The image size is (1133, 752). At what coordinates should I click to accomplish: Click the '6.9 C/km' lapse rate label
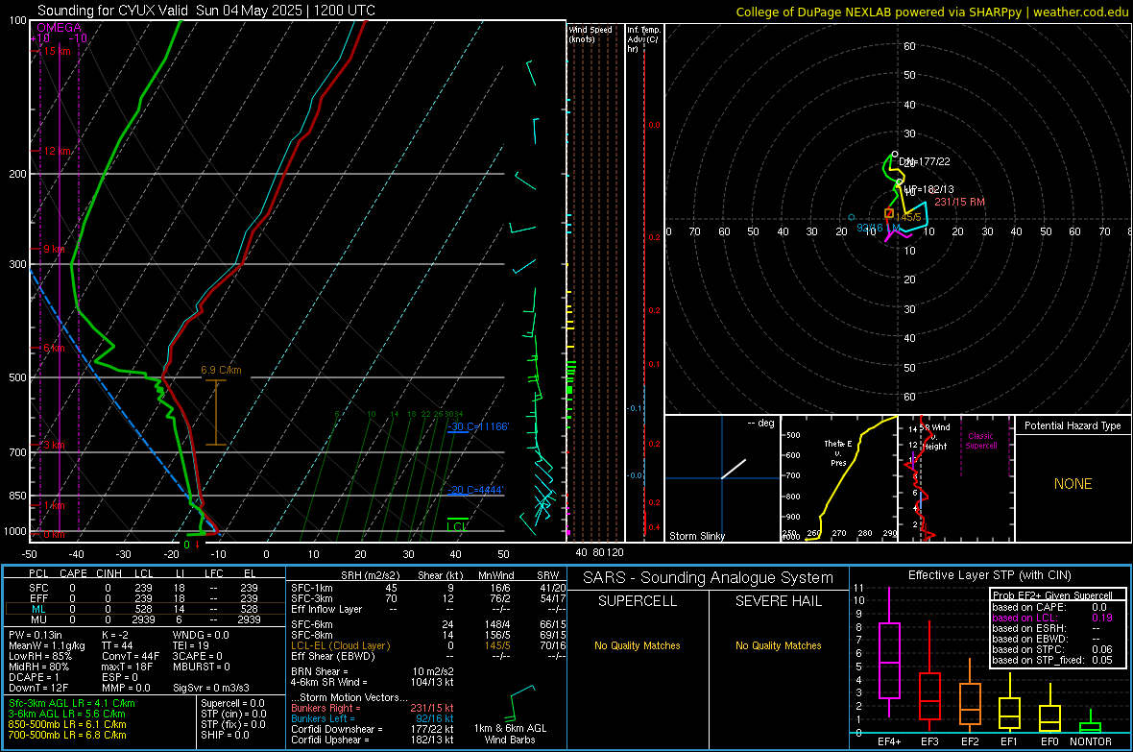click(x=221, y=370)
